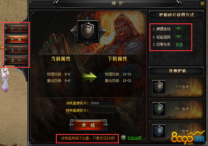The image size is (208, 146).
Task: Click the green upgrade arrow between attributes
Action: pyautogui.click(x=89, y=77)
